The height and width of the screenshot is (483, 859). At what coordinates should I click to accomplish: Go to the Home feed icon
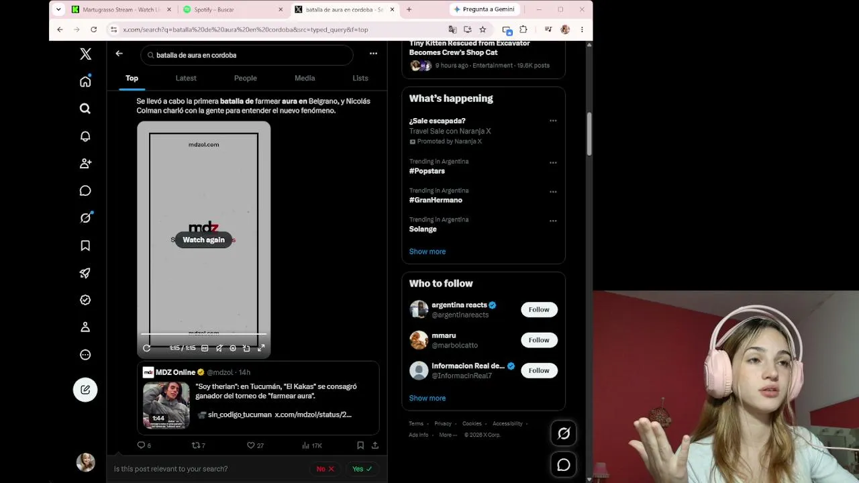point(85,81)
